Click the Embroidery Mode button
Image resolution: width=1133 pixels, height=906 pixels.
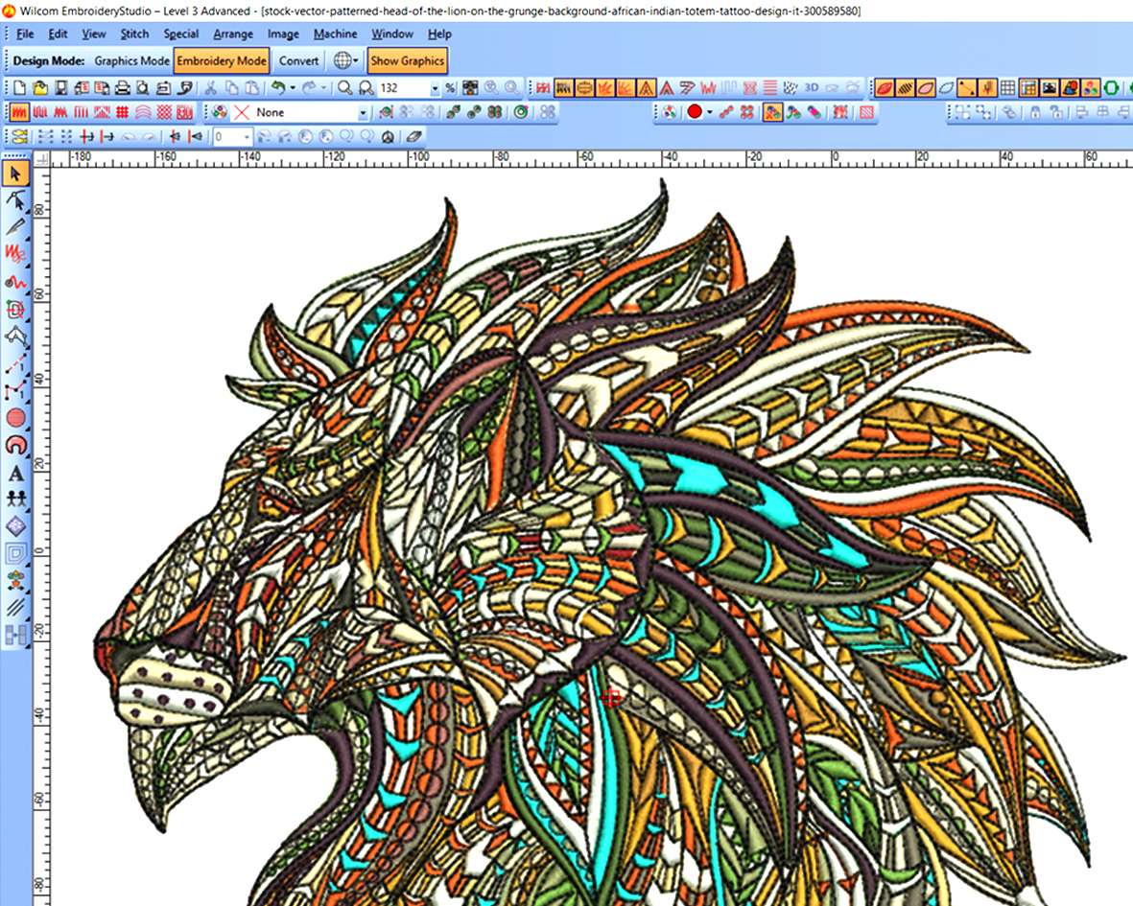click(221, 60)
